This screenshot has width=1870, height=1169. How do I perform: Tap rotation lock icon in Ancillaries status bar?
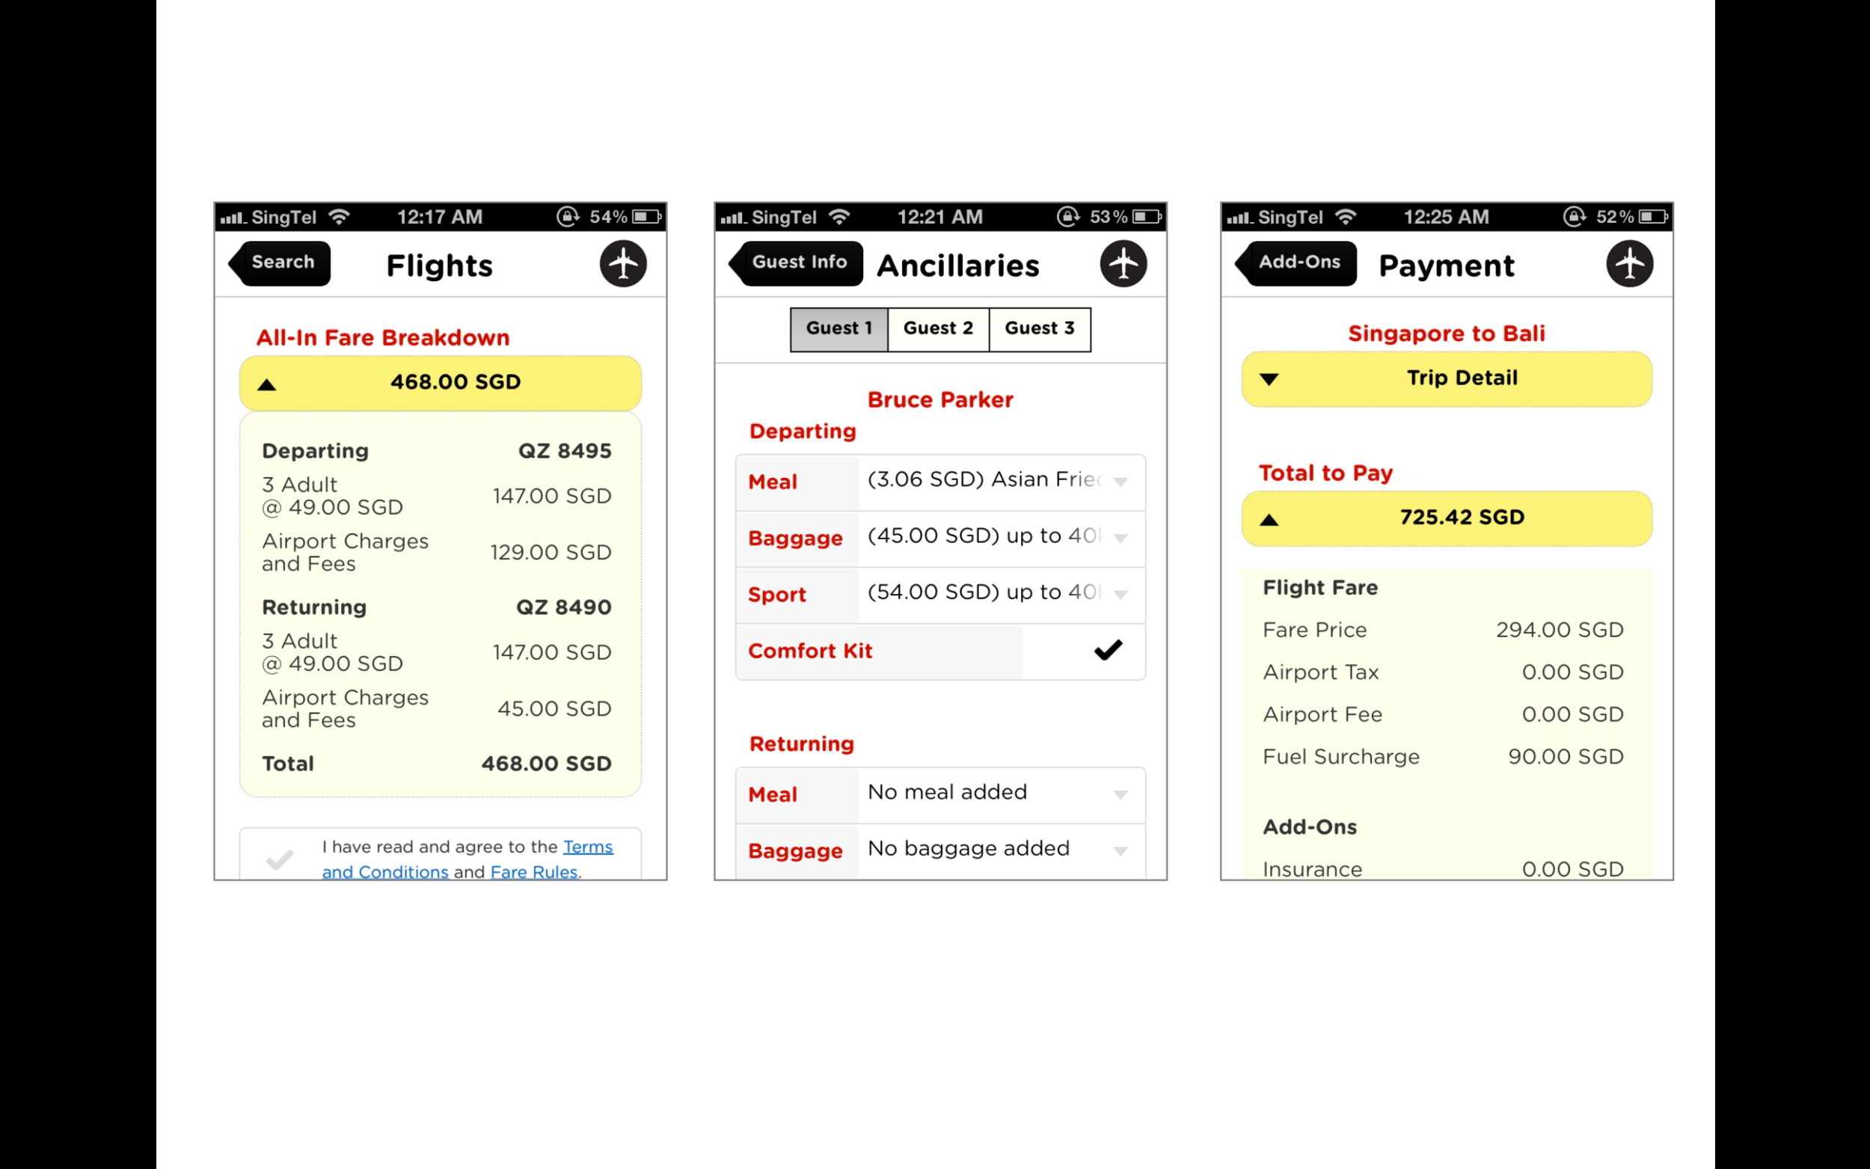tap(1068, 216)
